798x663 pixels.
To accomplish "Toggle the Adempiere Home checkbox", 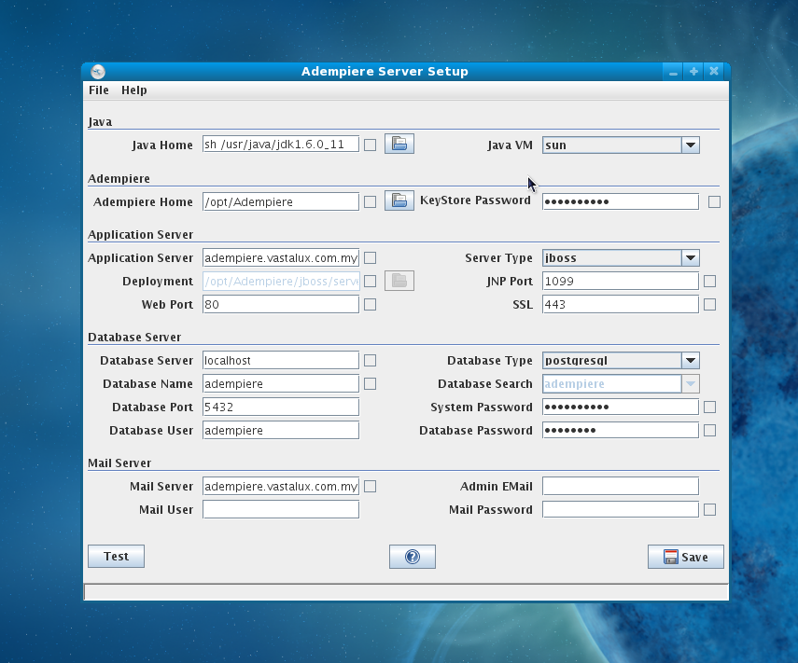I will (370, 201).
